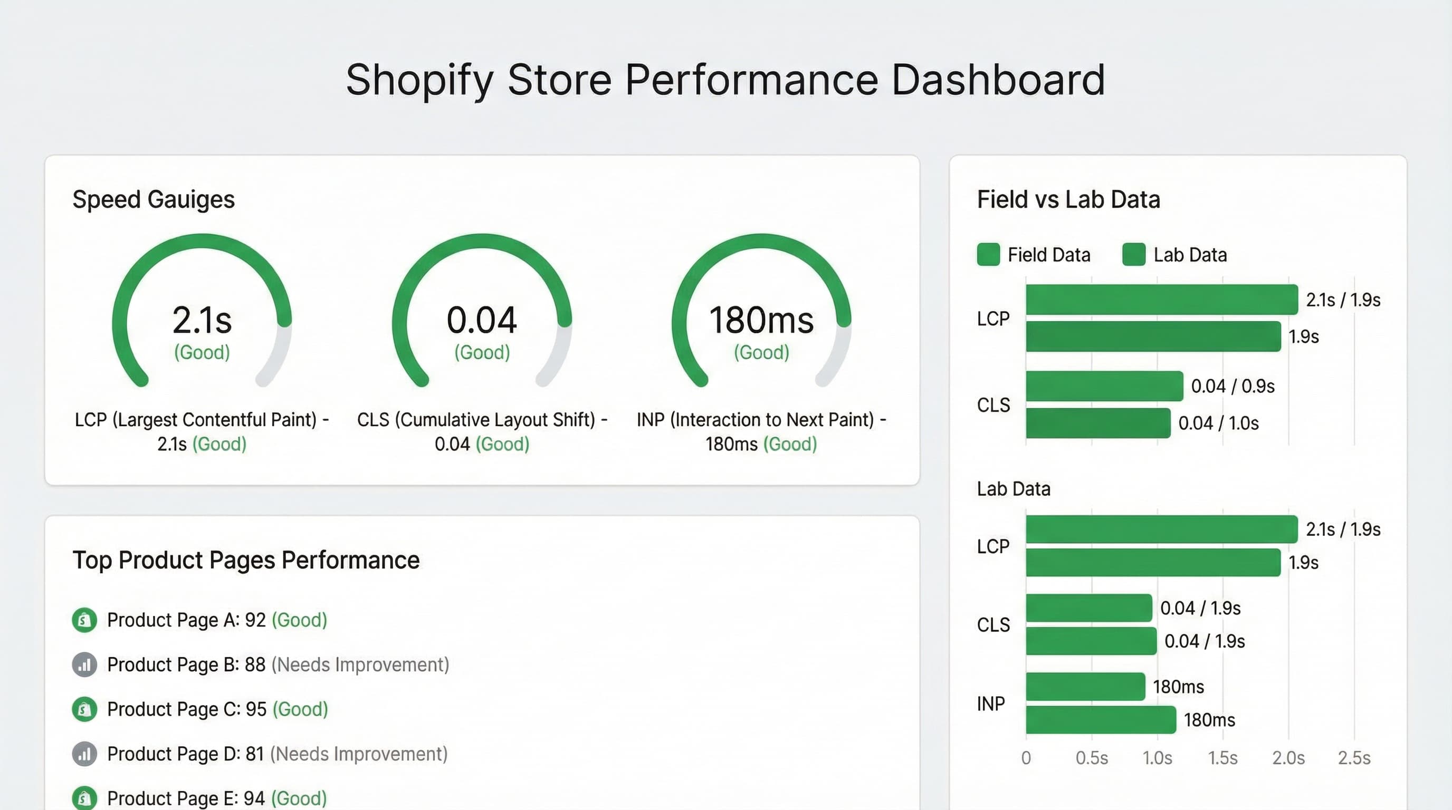Click the Shopify icon next to Product Page E
Viewport: 1452px width, 810px height.
click(x=84, y=798)
